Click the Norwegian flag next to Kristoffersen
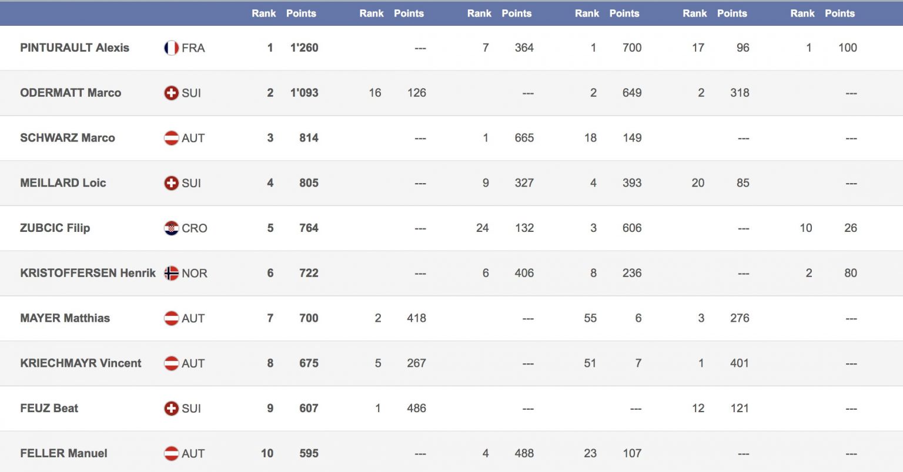This screenshot has height=472, width=903. tap(171, 273)
